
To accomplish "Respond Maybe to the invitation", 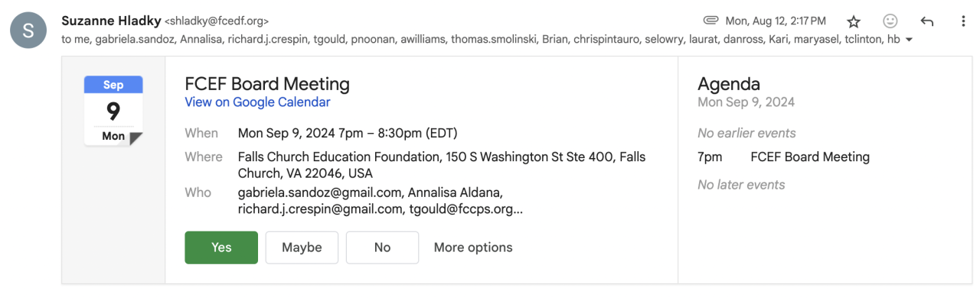I will pos(302,247).
